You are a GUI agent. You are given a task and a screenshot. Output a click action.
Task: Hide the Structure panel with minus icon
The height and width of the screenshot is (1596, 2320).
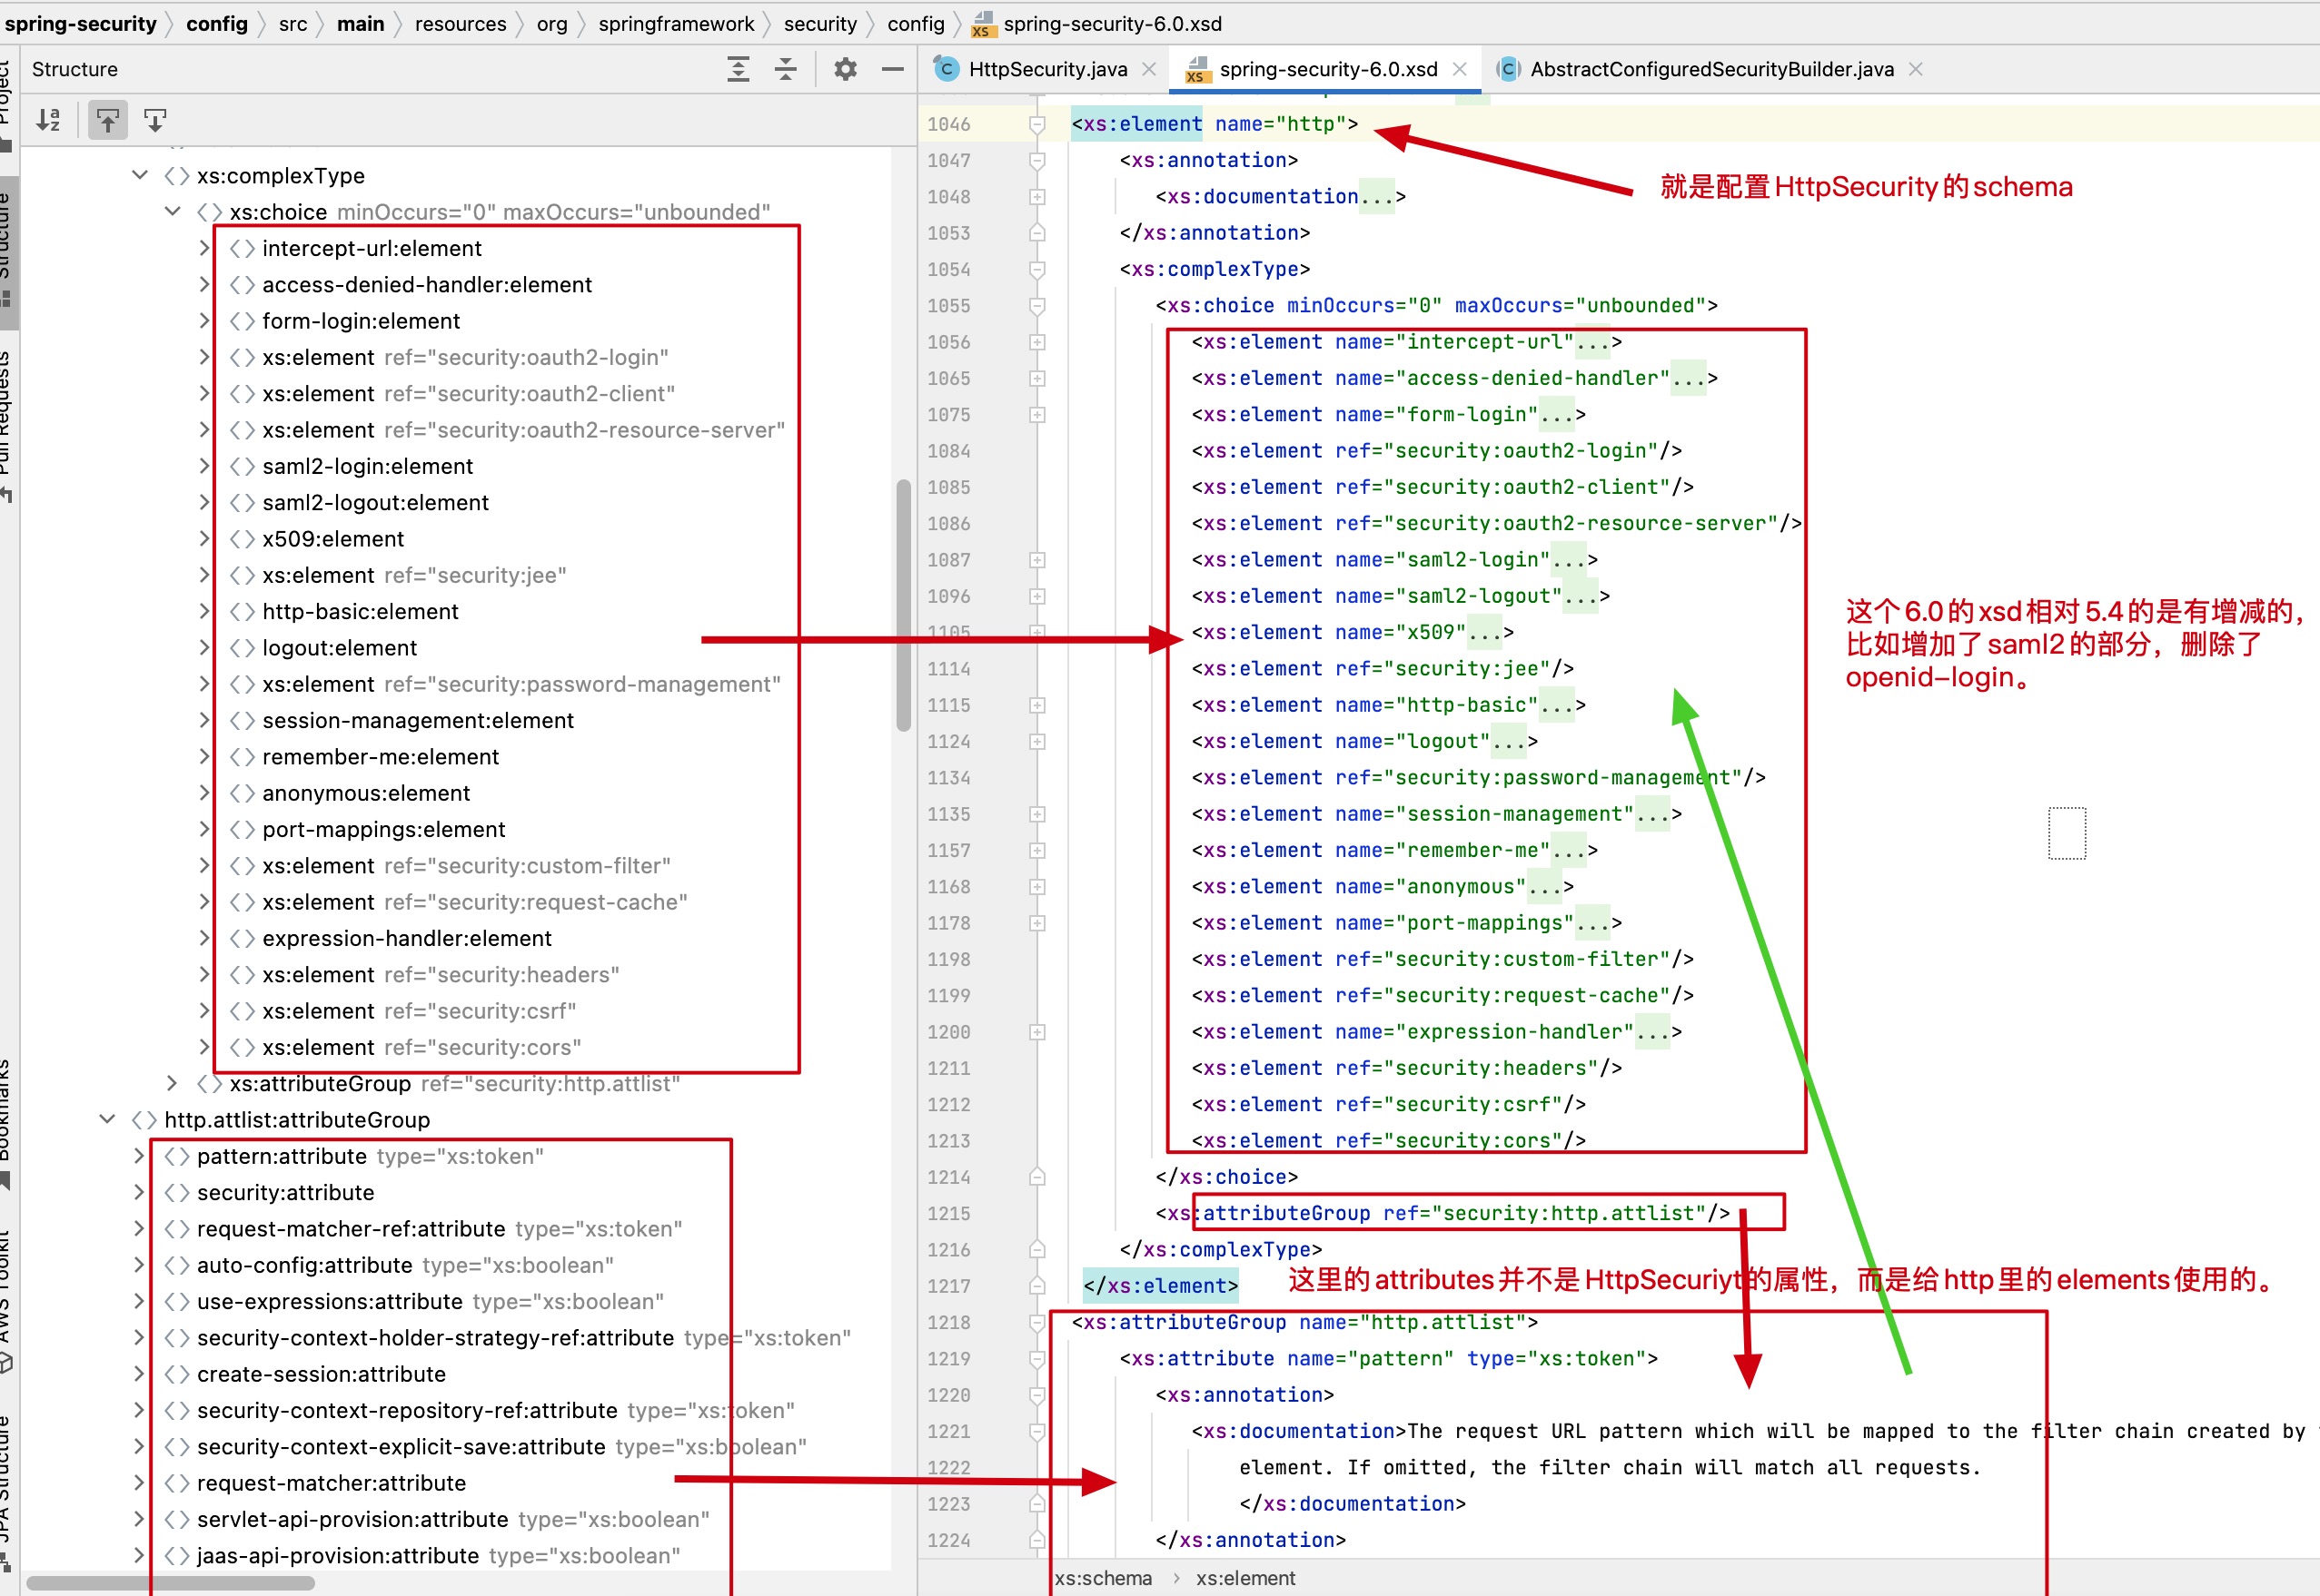coord(892,69)
